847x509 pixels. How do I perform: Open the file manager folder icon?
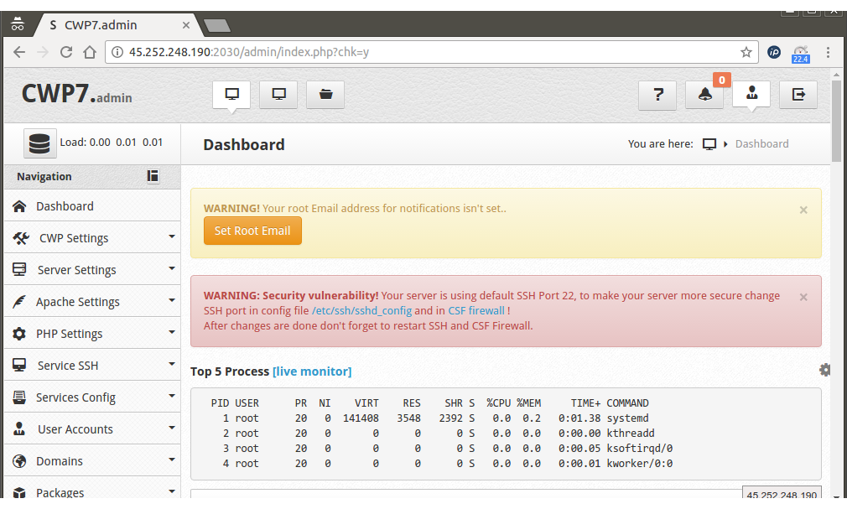pyautogui.click(x=325, y=95)
